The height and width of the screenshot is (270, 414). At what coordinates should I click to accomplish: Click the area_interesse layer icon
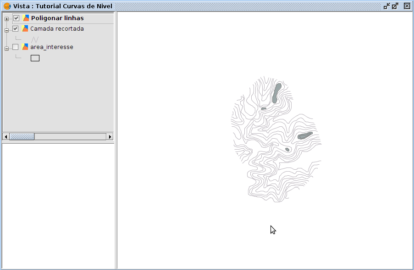[25, 47]
